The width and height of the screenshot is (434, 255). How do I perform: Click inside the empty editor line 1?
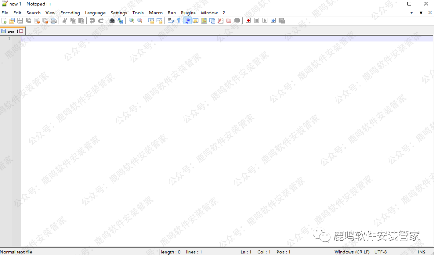(x=161, y=39)
